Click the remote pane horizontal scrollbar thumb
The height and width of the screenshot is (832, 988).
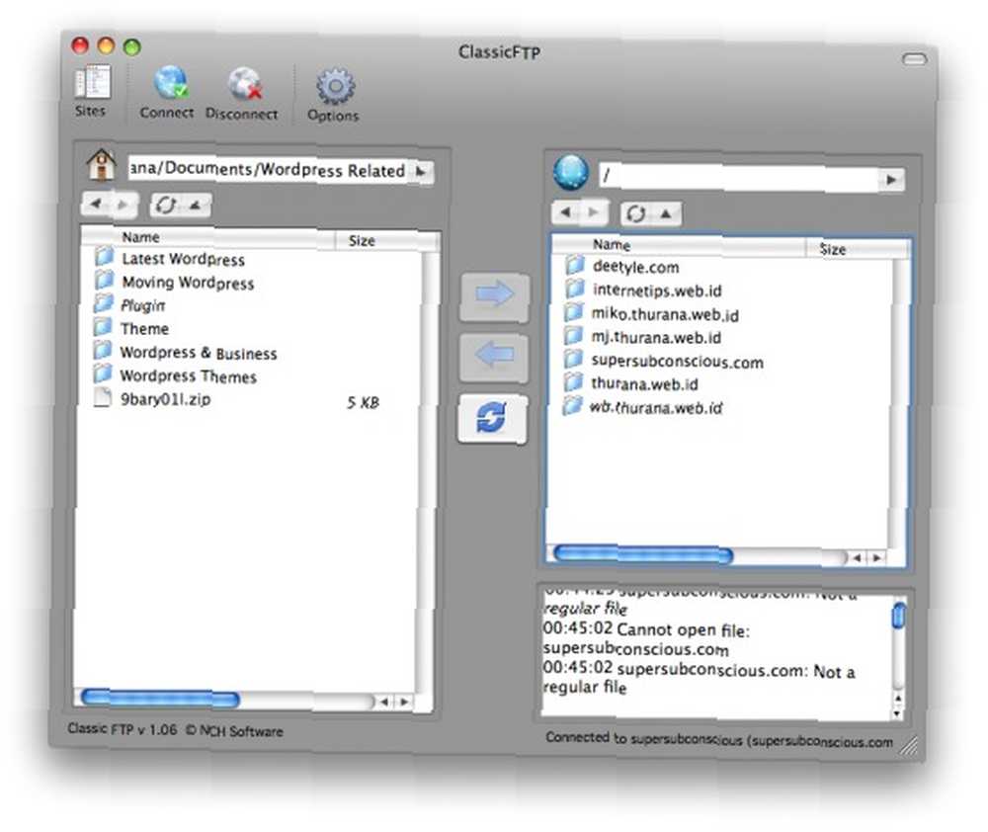(x=643, y=554)
